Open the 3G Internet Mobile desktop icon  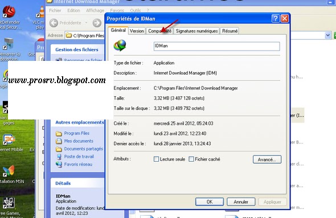pyautogui.click(x=9, y=139)
